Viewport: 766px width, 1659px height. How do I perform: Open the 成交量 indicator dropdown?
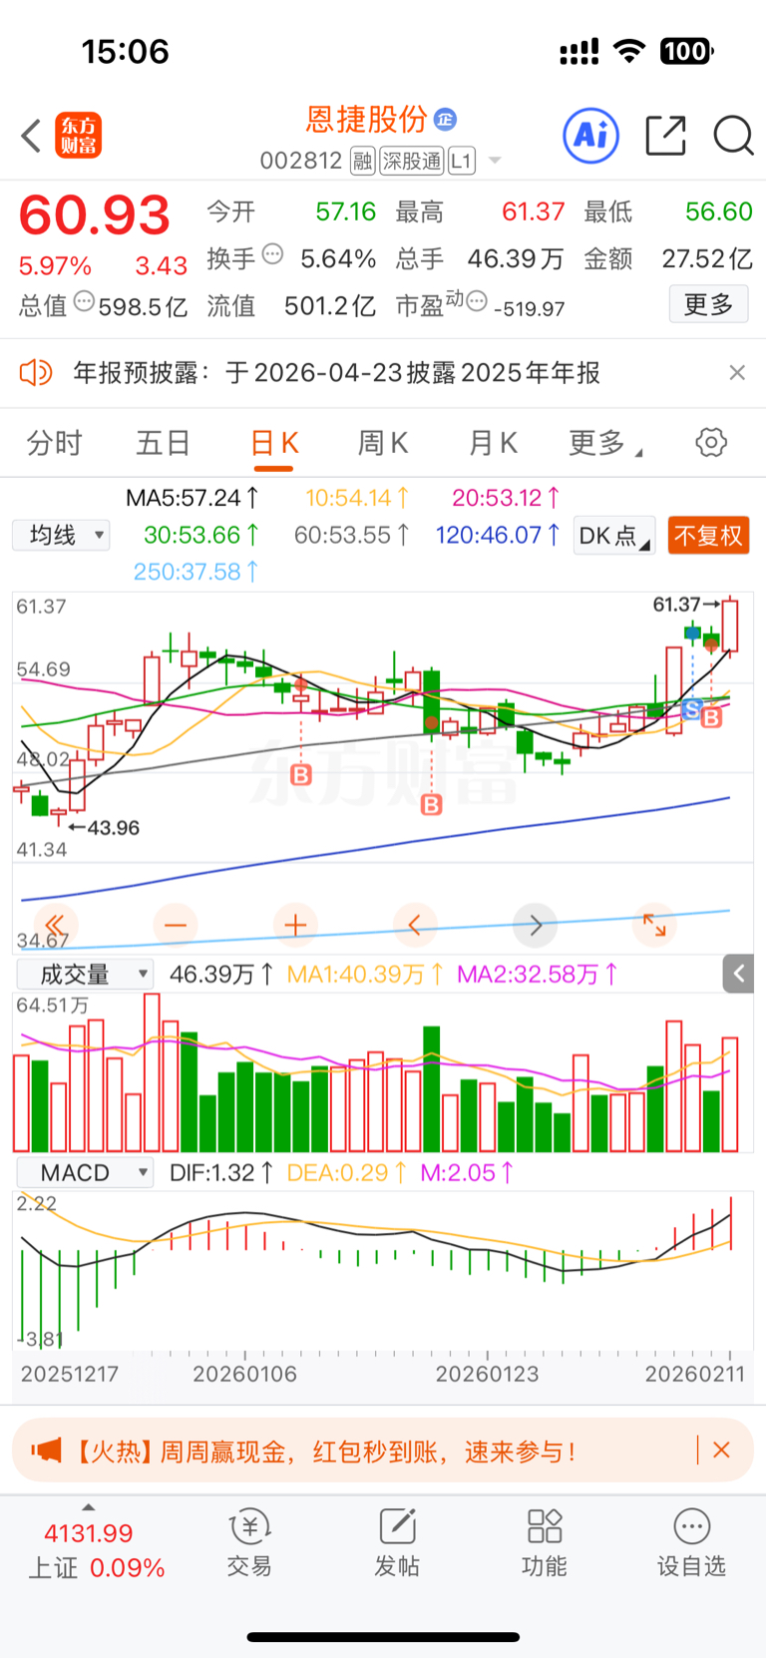coord(84,975)
